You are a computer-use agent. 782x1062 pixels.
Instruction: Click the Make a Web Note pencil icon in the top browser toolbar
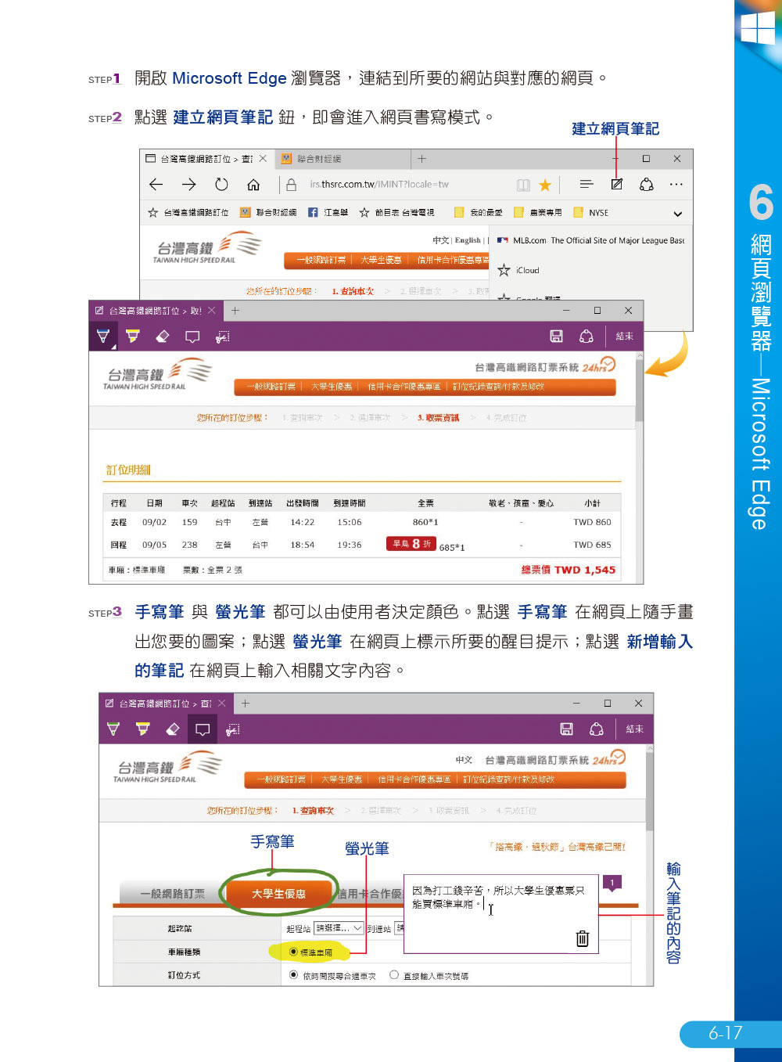click(x=616, y=185)
